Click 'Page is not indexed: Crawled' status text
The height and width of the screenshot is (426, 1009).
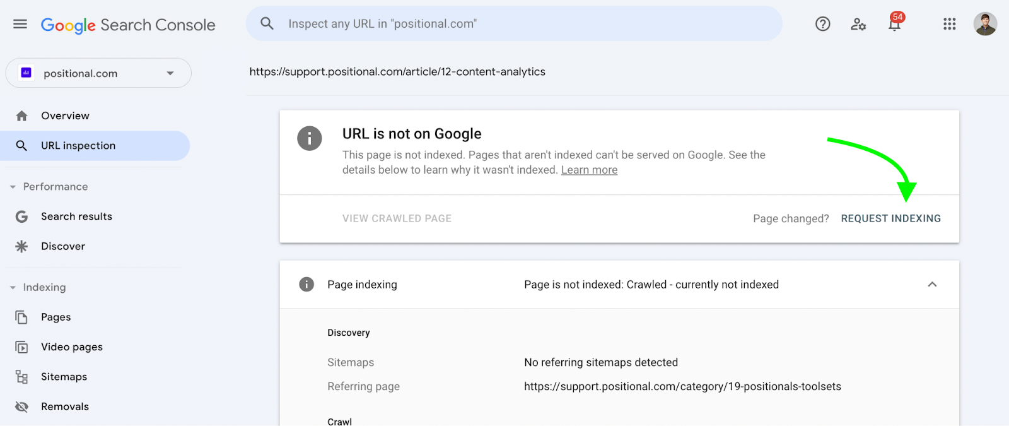651,285
